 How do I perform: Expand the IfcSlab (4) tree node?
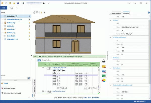pyautogui.click(x=2, y=29)
